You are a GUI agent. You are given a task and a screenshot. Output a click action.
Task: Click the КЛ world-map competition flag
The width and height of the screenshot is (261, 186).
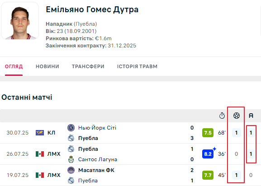(40, 133)
